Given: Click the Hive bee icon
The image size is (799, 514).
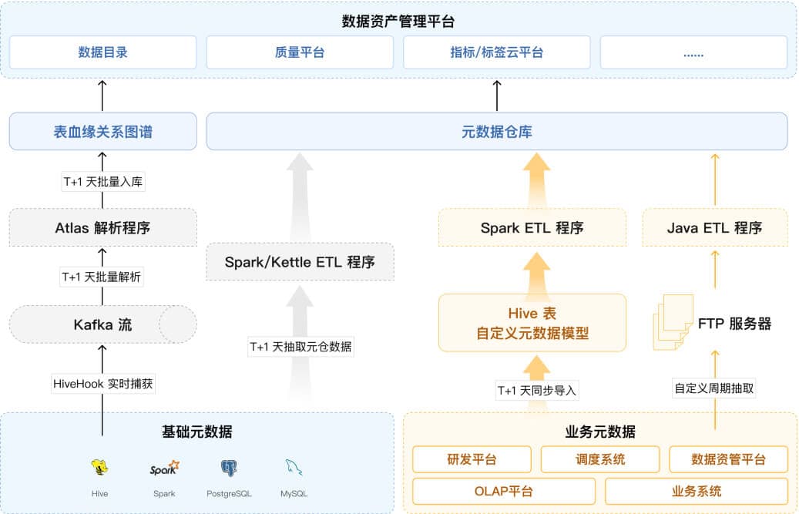Looking at the screenshot, I should coord(99,467).
